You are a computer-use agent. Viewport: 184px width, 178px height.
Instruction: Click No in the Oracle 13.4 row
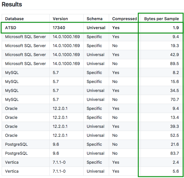115,117
